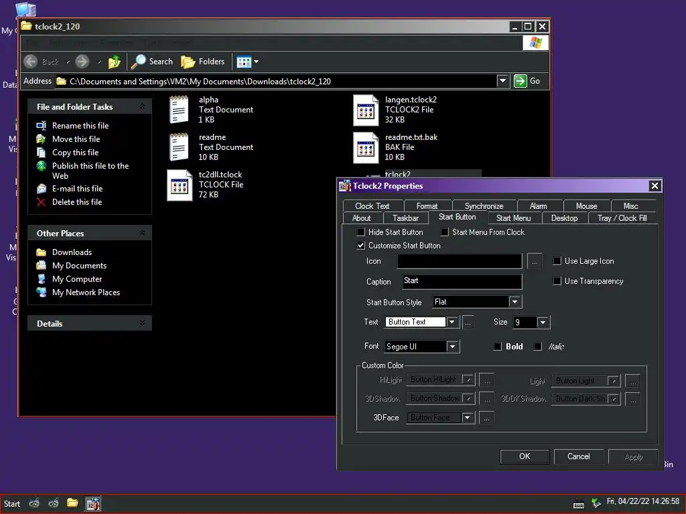Click the My Documents icon in Other Places
This screenshot has height=514, width=686.
point(41,265)
